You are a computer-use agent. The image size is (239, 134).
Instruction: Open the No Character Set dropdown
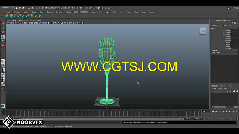pos(226,119)
